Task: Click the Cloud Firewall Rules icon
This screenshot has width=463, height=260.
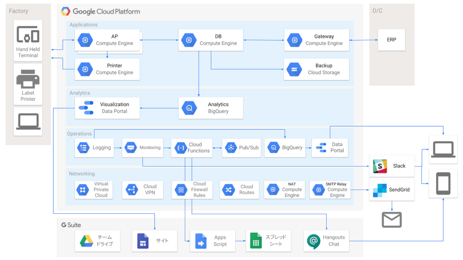Action: click(181, 190)
